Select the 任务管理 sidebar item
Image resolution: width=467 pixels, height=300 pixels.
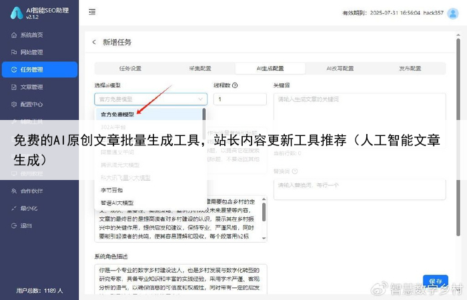(39, 69)
